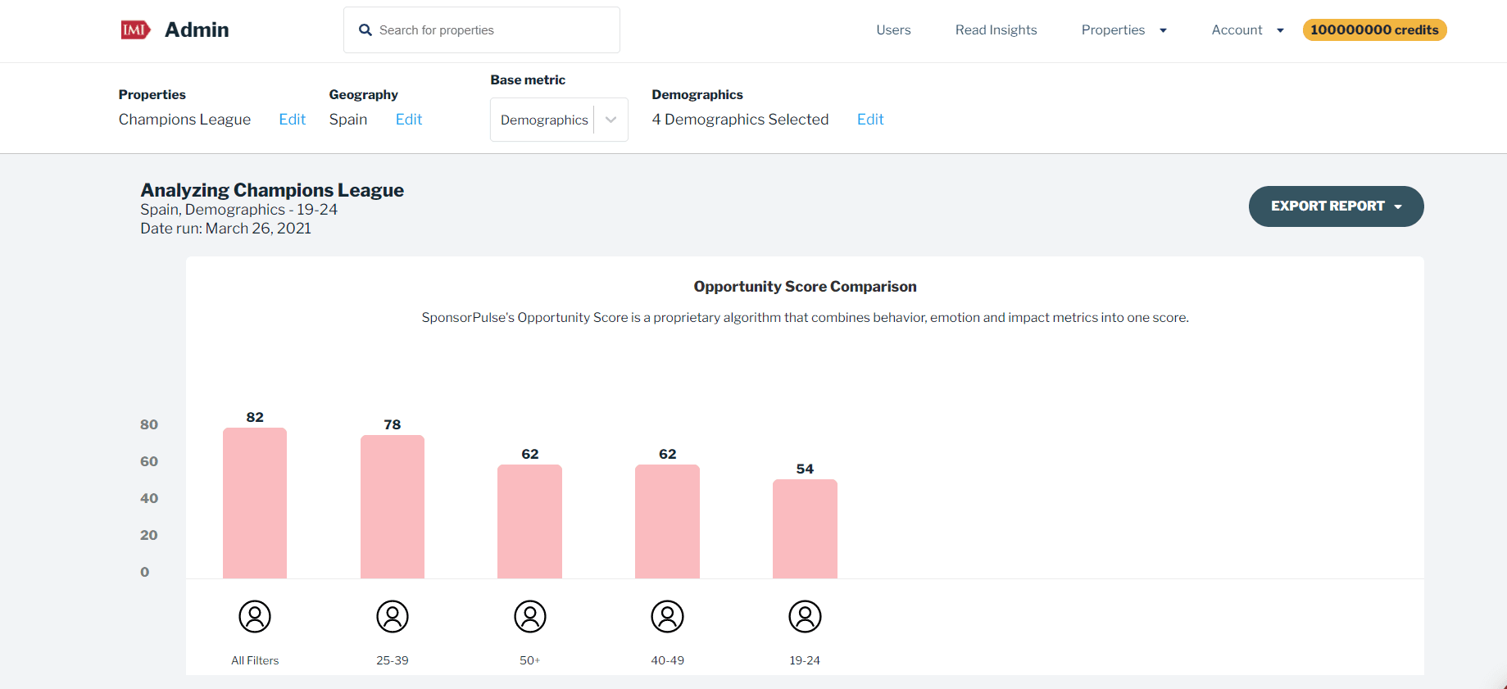Viewport: 1507px width, 689px height.
Task: Expand the Account menu dropdown
Action: point(1247,30)
